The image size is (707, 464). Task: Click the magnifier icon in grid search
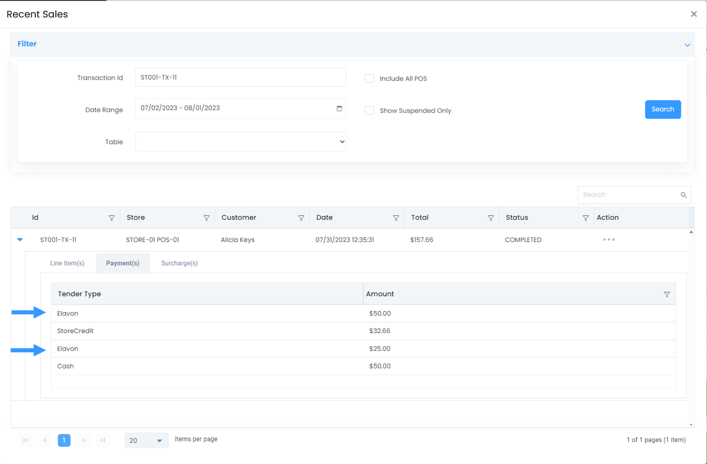[683, 195]
